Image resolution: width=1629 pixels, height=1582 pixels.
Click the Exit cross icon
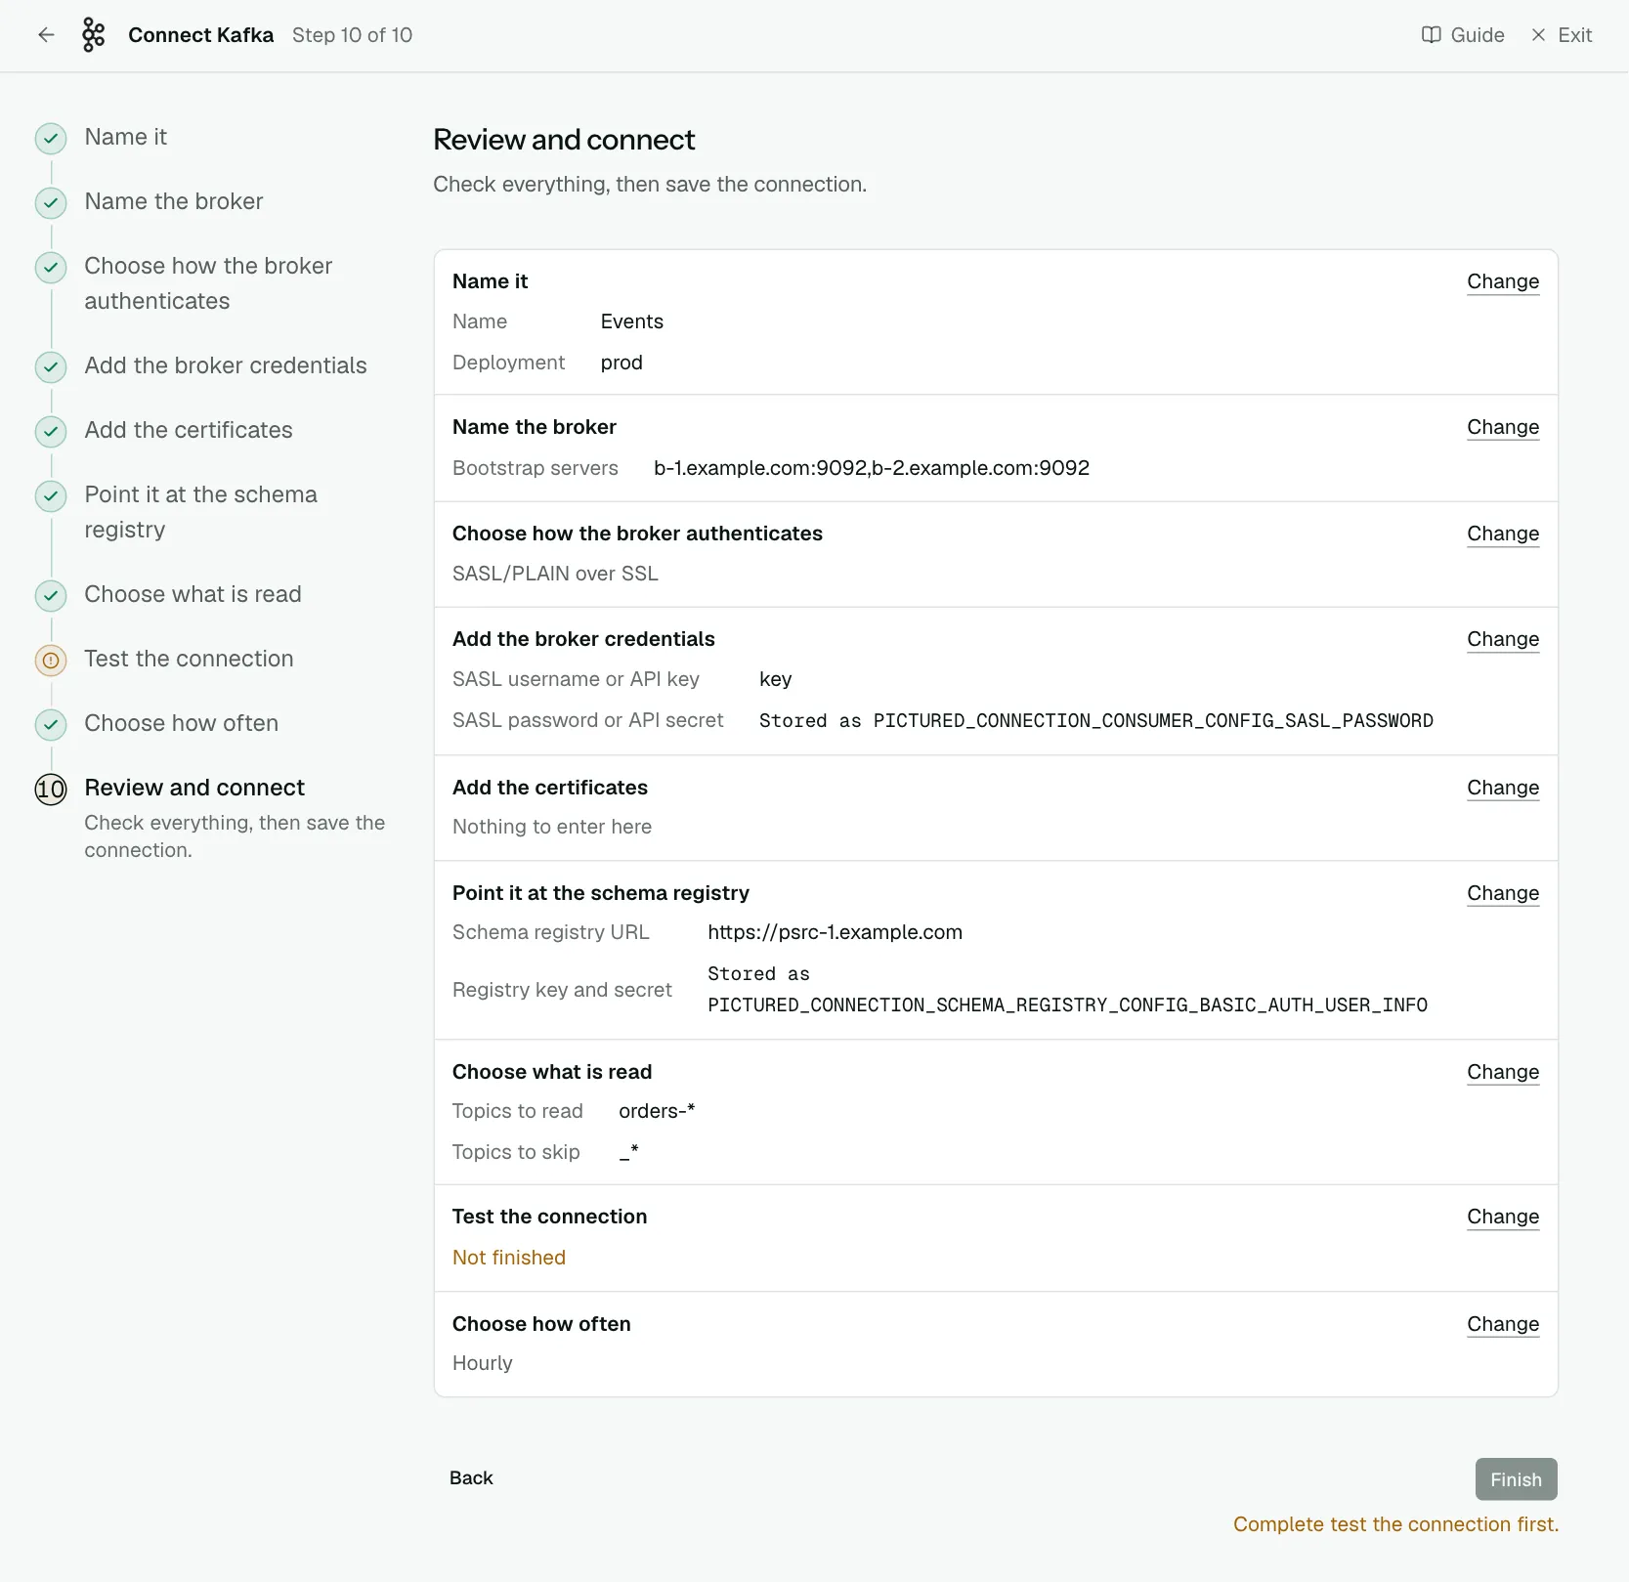coord(1538,35)
